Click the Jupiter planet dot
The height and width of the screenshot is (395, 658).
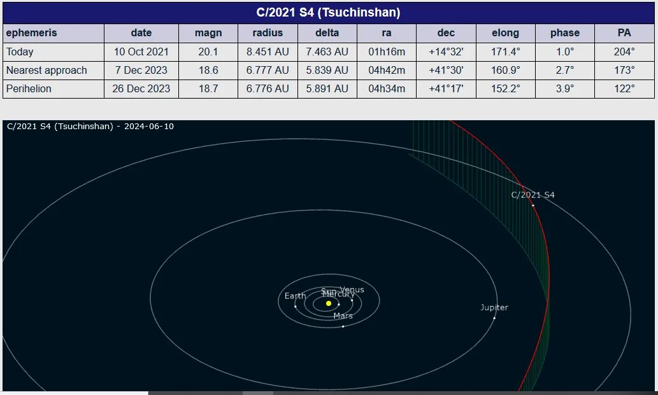494,318
